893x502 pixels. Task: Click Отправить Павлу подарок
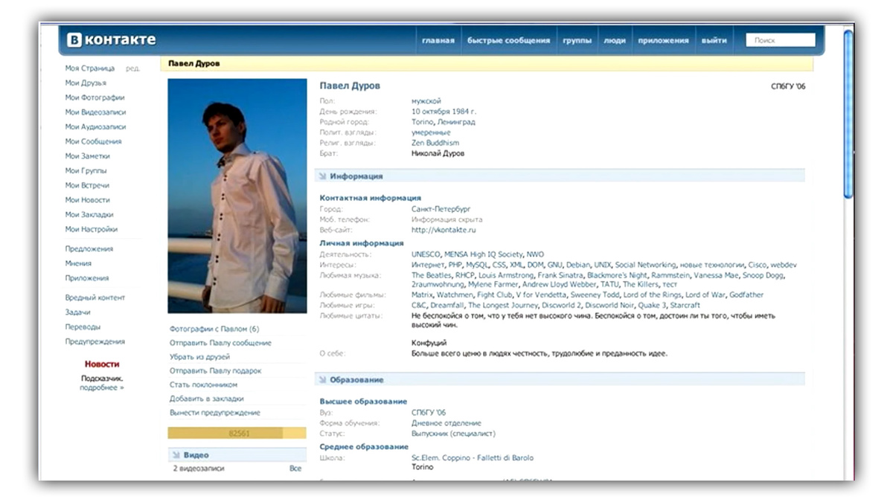[216, 370]
